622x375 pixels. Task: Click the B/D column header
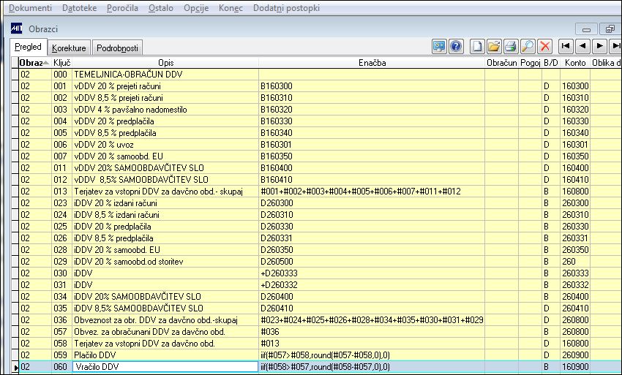[x=551, y=63]
